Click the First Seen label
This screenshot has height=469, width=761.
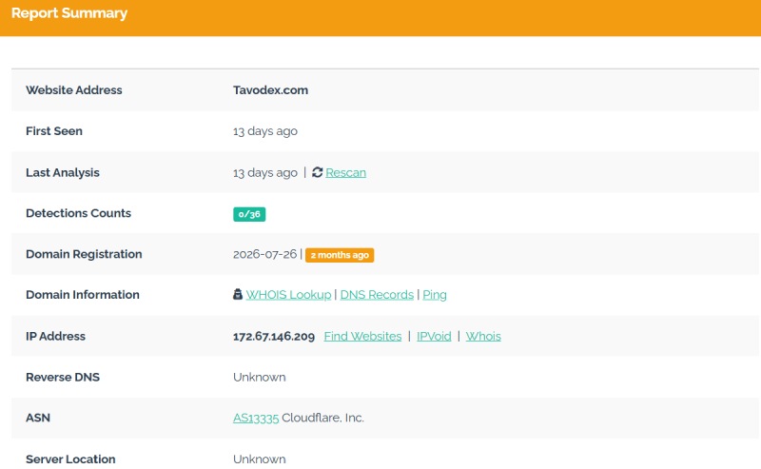pyautogui.click(x=54, y=131)
